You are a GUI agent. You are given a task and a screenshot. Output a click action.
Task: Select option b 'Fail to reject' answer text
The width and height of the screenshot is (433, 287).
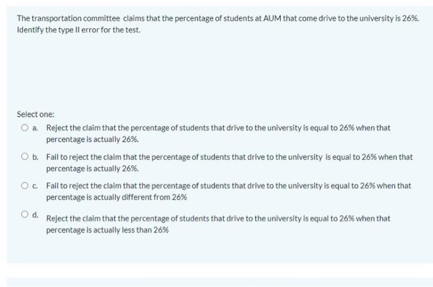[x=229, y=162]
